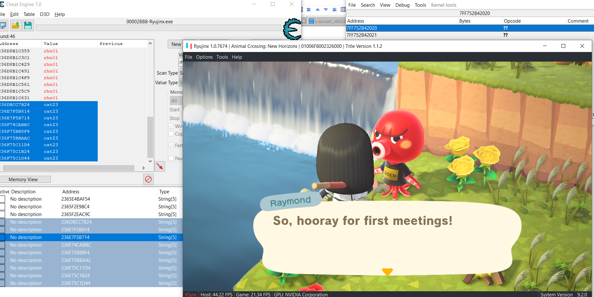Click the blue up triangle icon
Screen dimensions: 594x297
317,10
